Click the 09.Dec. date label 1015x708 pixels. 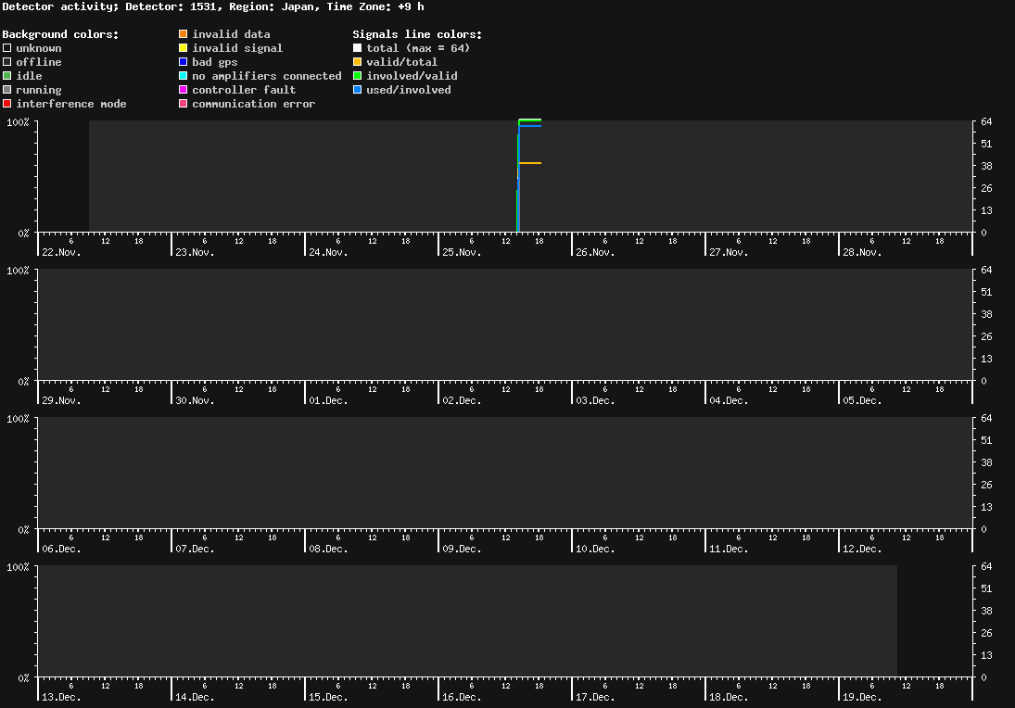[462, 549]
